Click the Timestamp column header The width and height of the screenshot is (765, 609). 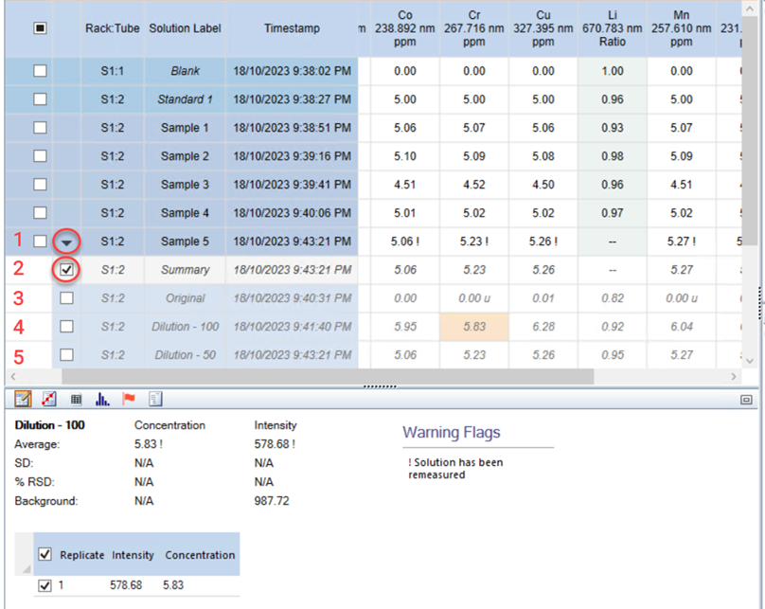[x=292, y=28]
